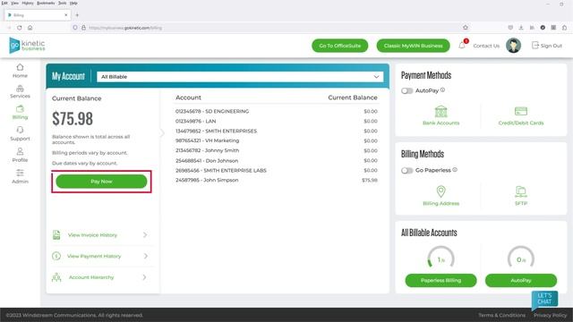Click Go To OfficeSuite button
Image resolution: width=573 pixels, height=322 pixels.
pos(340,46)
